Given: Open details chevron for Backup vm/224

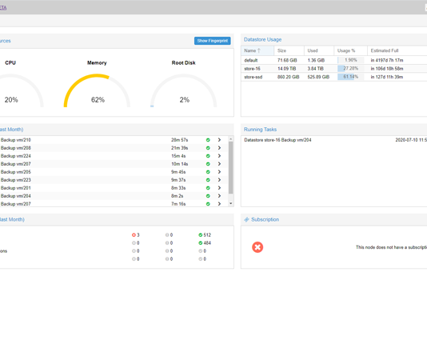Looking at the screenshot, I should (219, 156).
